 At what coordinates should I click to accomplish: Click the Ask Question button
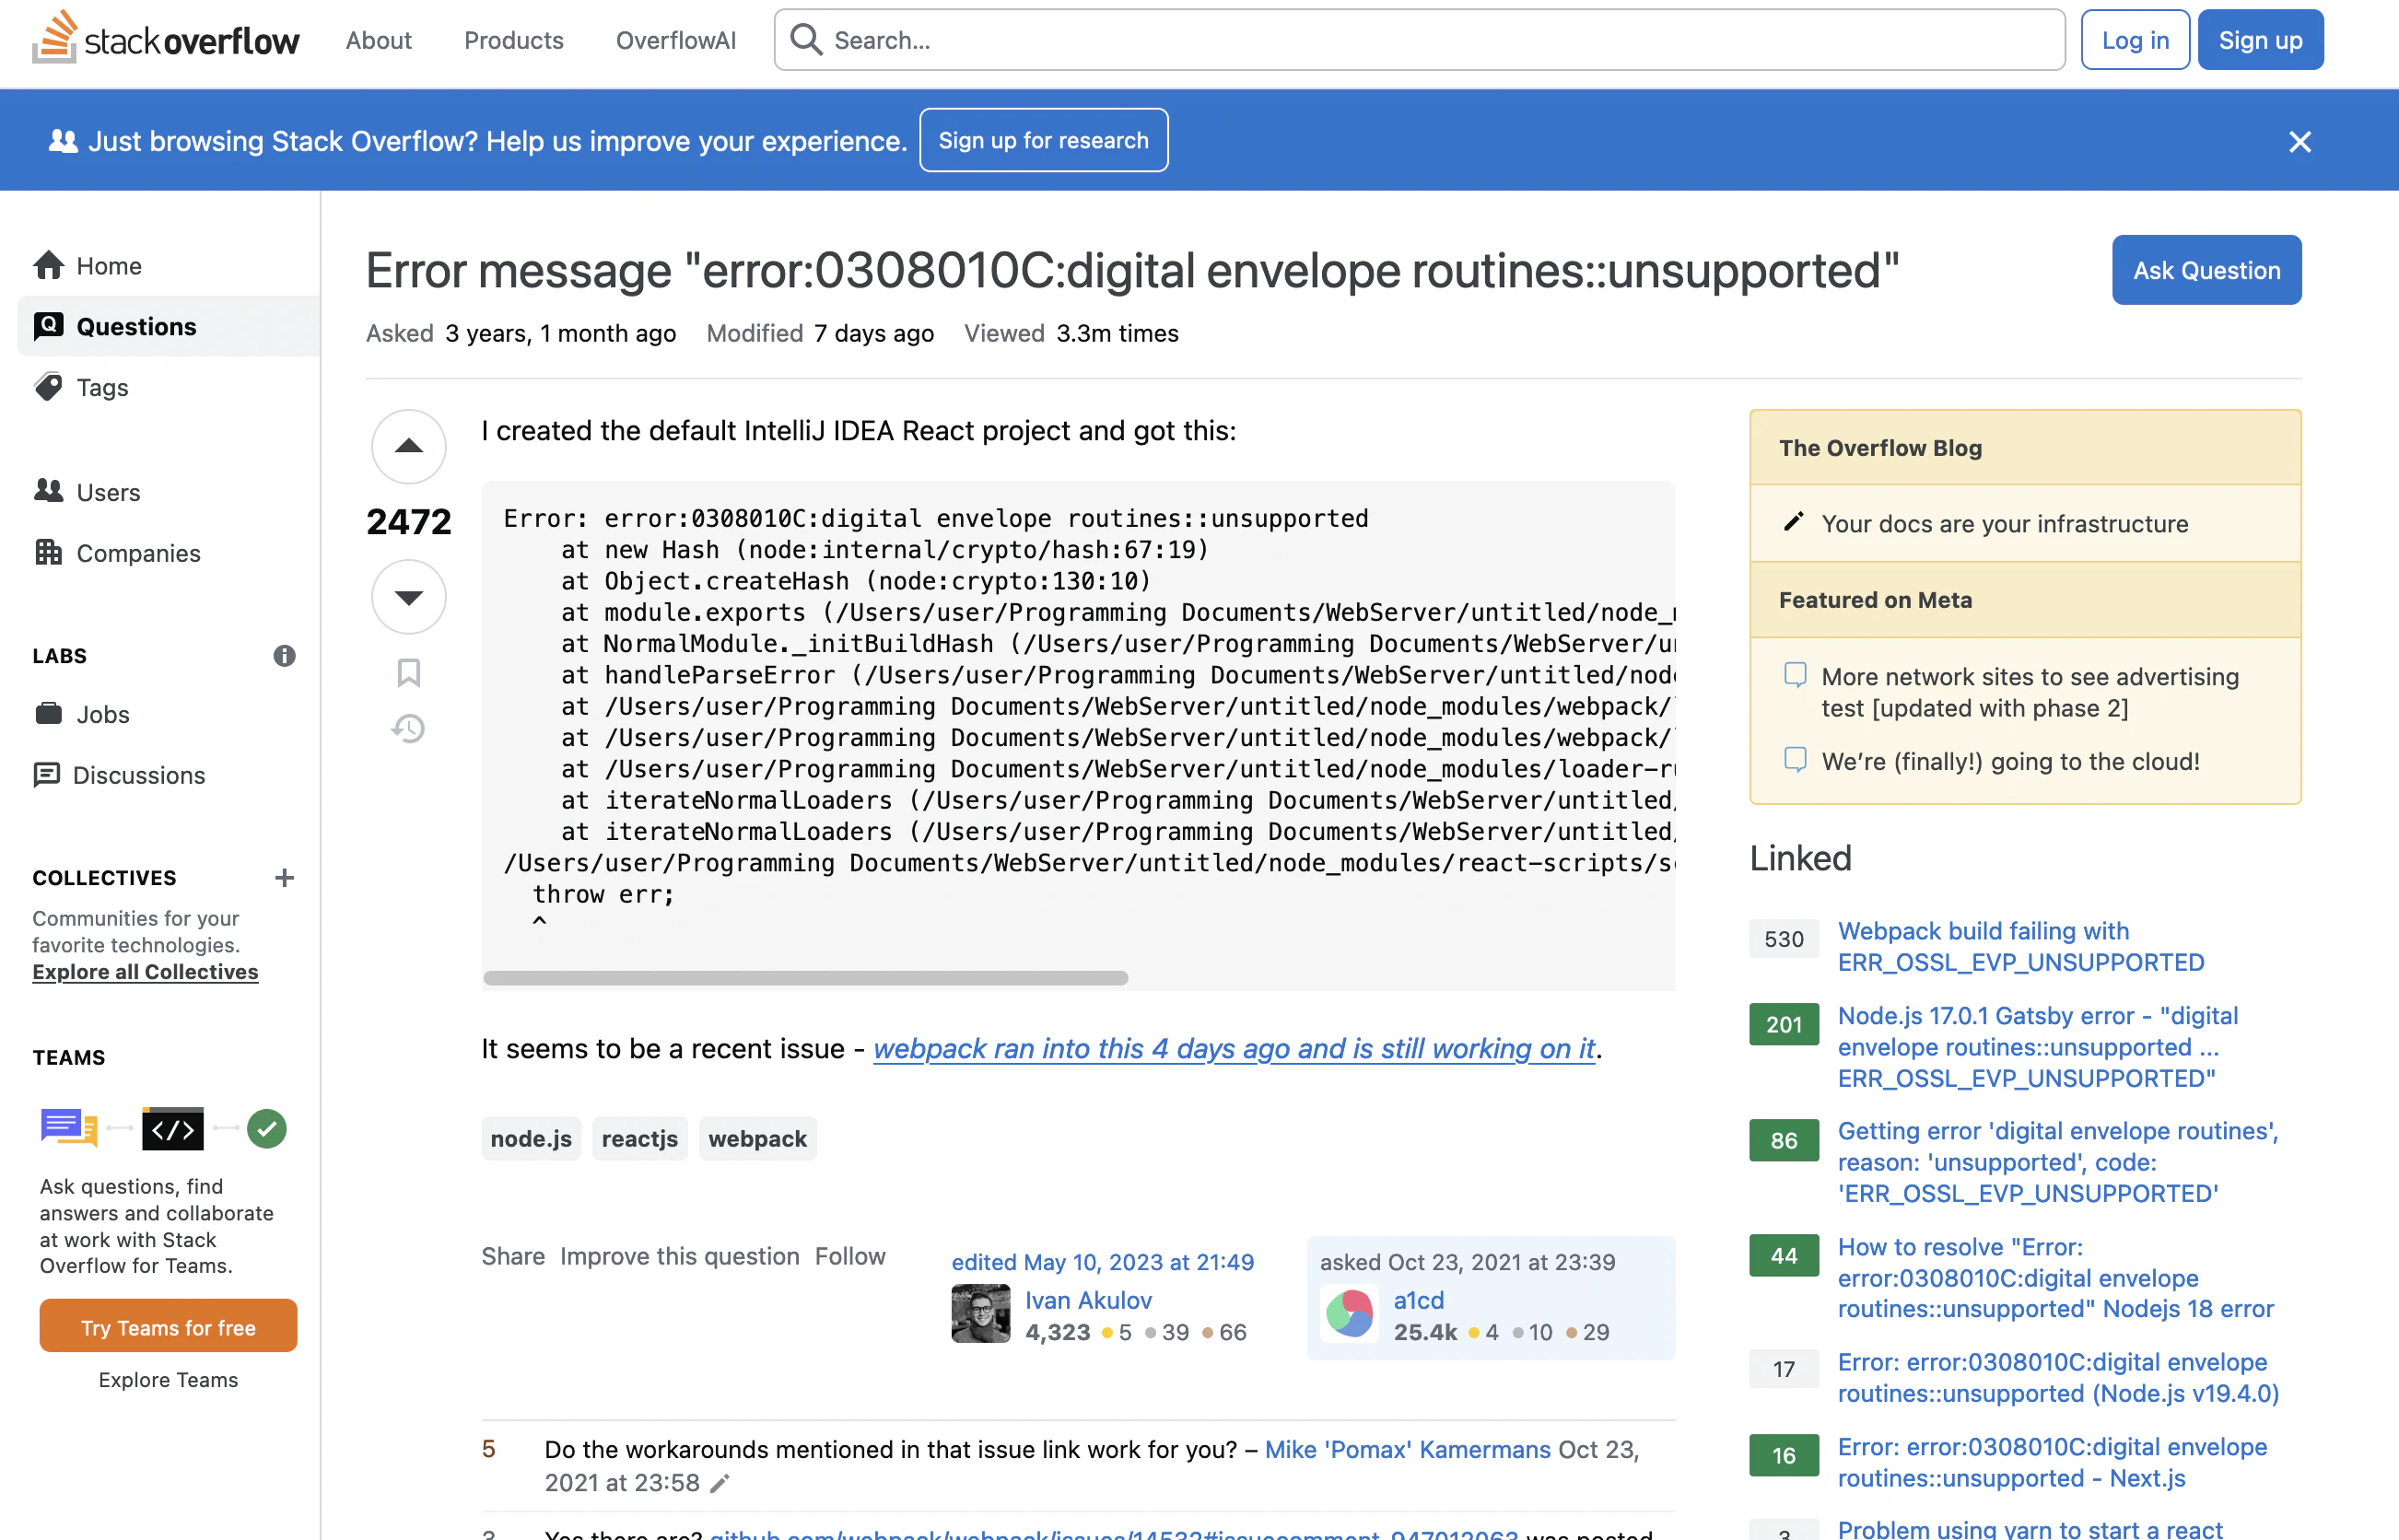pyautogui.click(x=2206, y=270)
